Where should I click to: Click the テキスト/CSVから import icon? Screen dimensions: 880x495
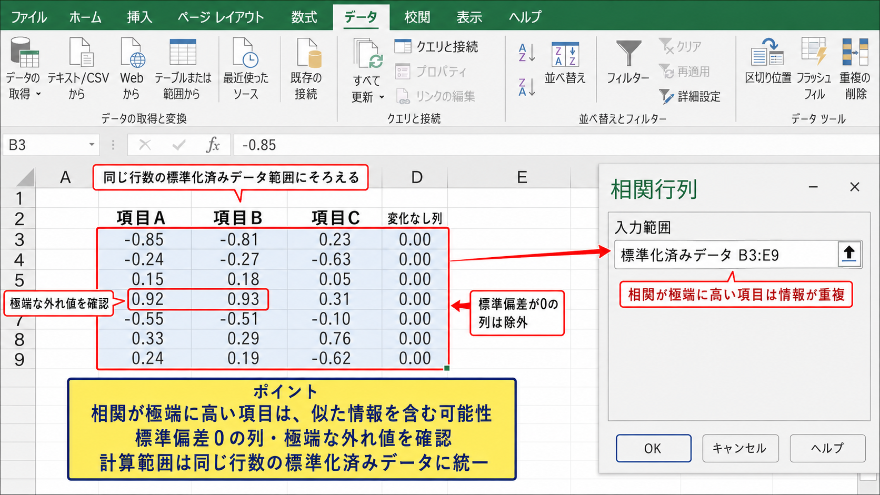[80, 53]
